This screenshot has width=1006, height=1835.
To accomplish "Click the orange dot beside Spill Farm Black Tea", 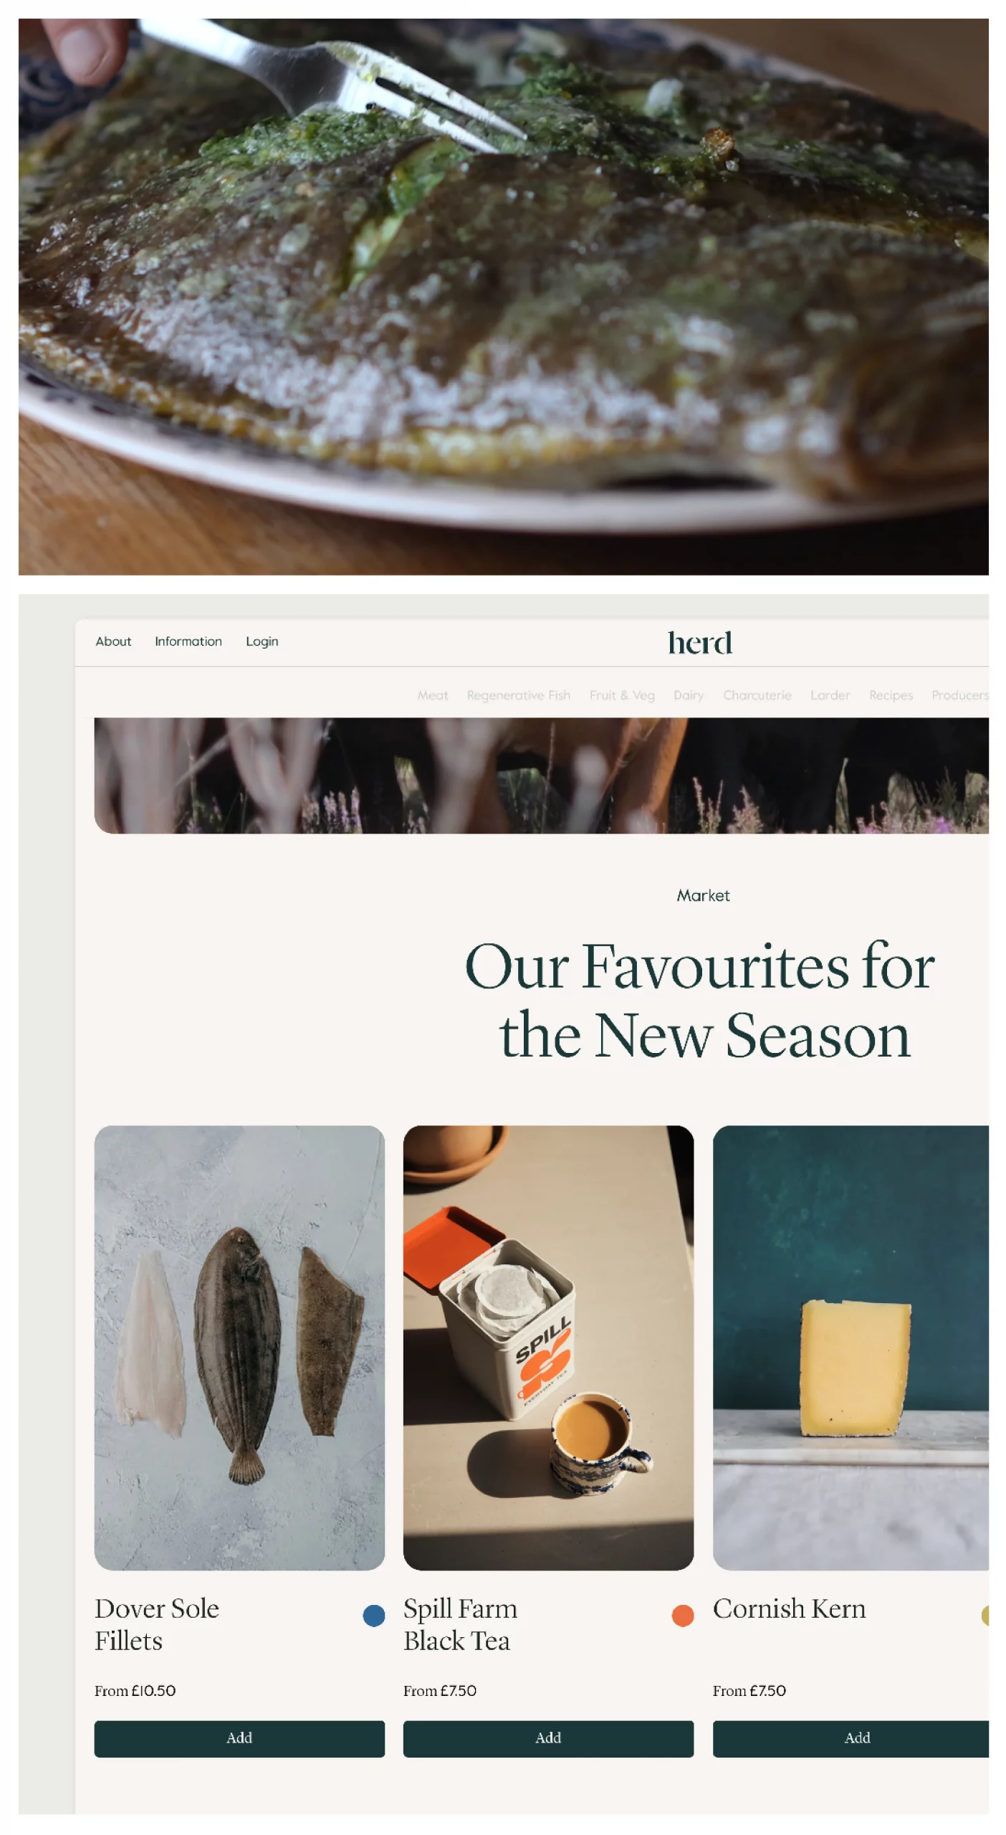I will click(682, 1615).
